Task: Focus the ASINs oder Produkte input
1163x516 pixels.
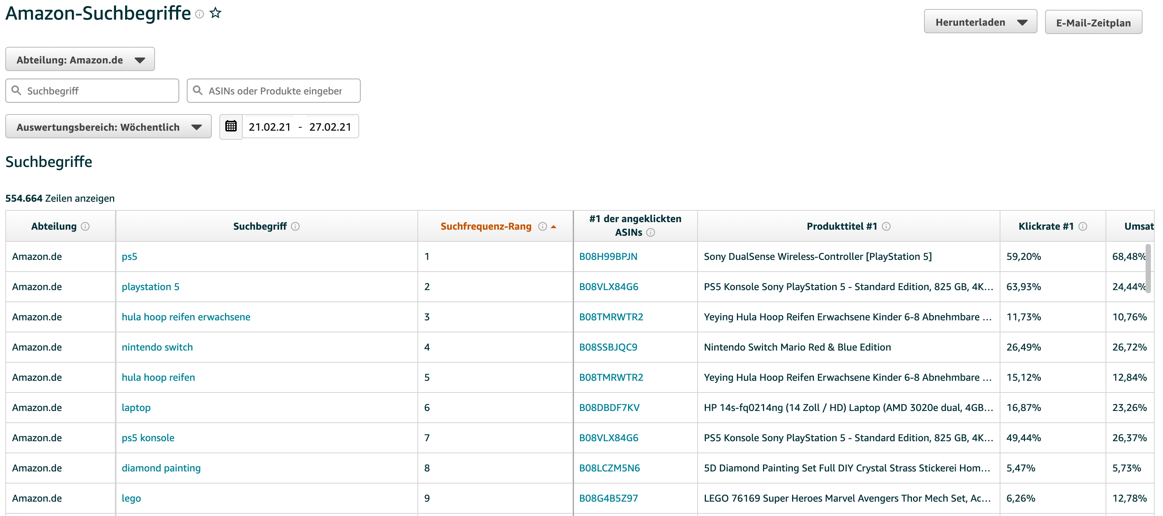Action: pyautogui.click(x=274, y=91)
